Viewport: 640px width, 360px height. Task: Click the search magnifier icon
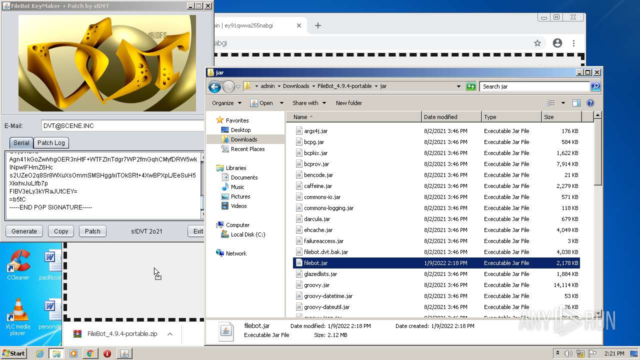tap(595, 86)
